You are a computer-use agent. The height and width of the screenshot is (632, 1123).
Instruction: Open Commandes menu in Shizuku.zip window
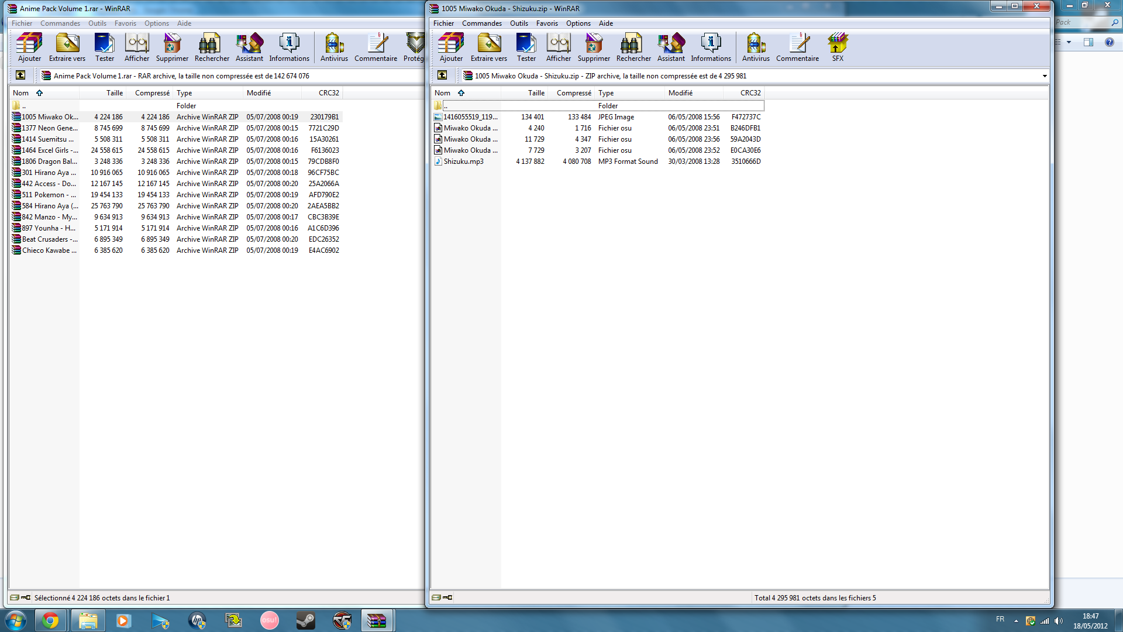click(x=482, y=23)
